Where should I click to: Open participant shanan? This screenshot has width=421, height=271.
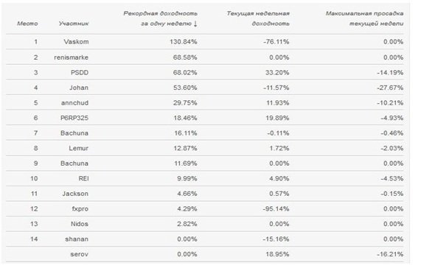77,239
